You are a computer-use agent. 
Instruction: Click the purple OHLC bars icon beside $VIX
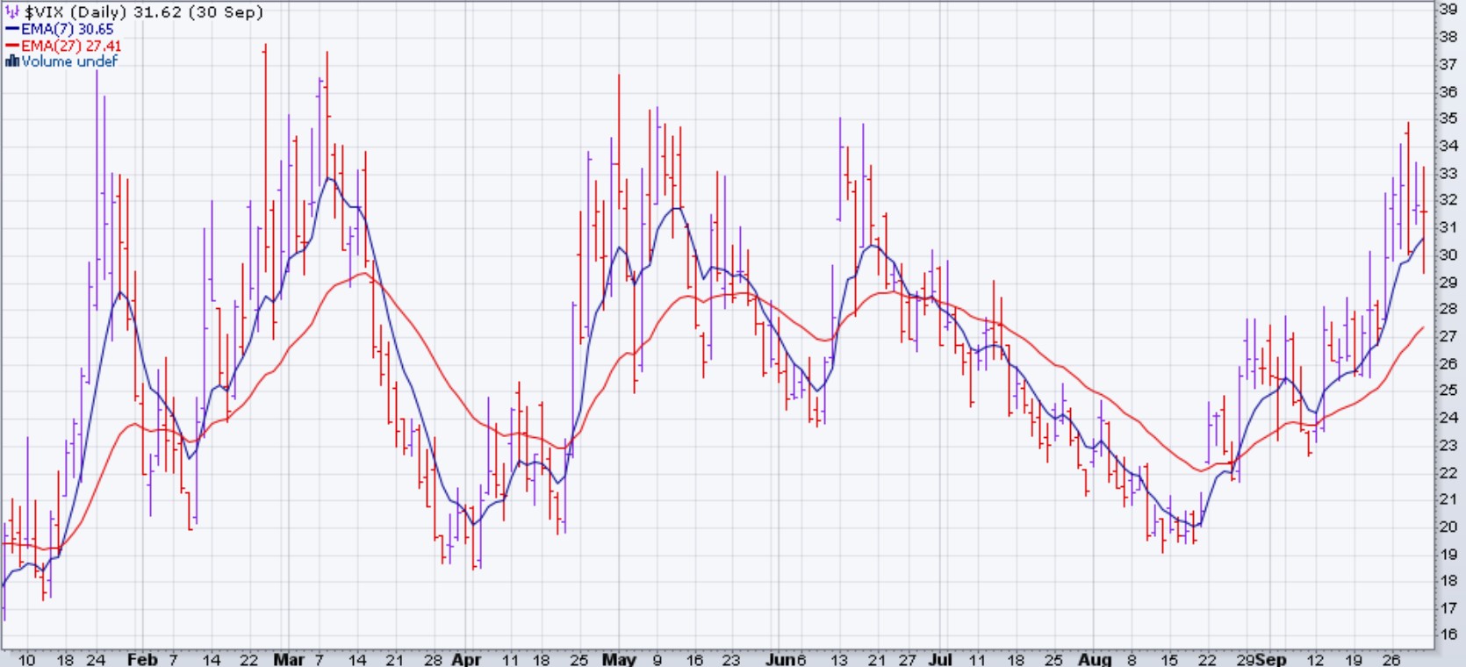(x=12, y=12)
